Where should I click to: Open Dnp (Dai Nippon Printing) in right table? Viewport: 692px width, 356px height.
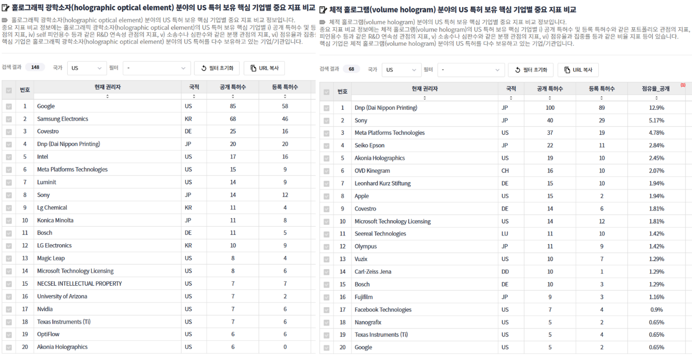(x=386, y=108)
